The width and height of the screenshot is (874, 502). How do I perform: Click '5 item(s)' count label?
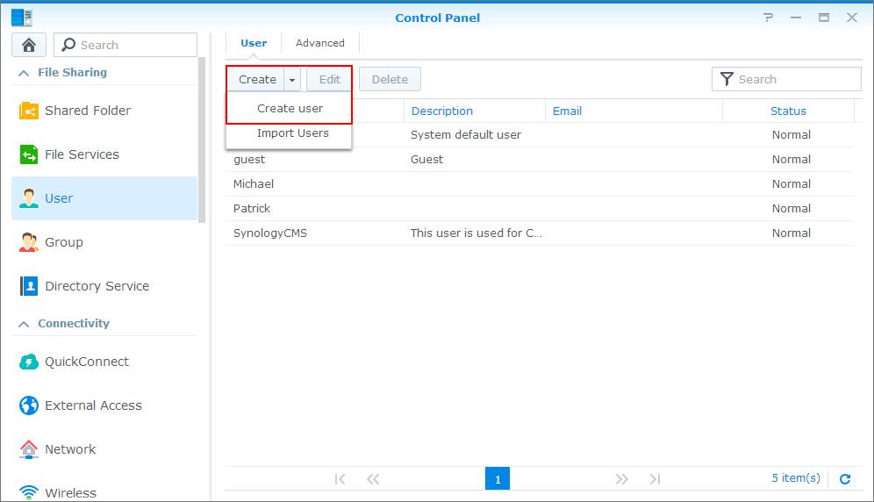796,478
